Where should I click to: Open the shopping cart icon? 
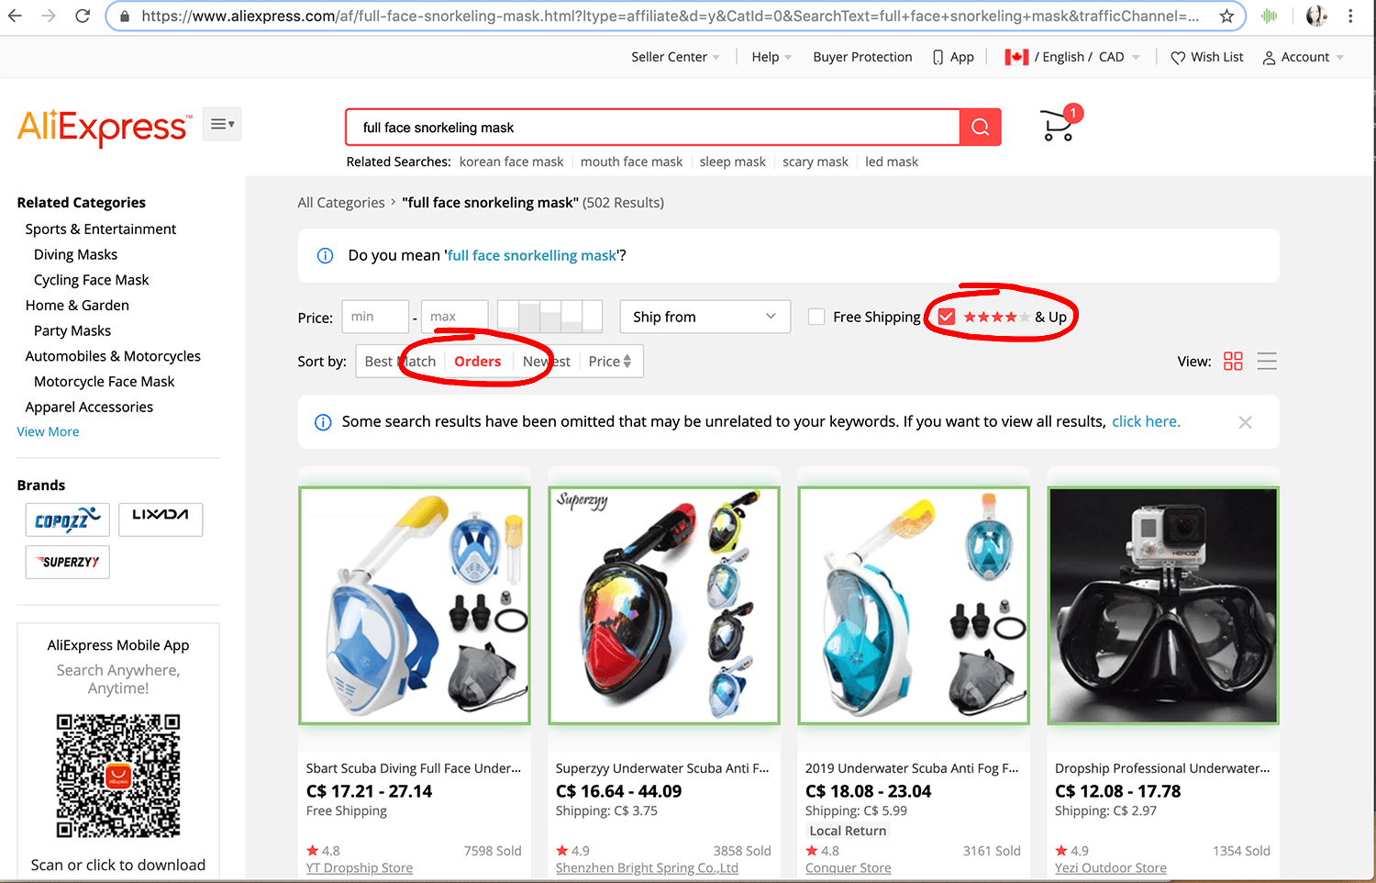[1058, 127]
